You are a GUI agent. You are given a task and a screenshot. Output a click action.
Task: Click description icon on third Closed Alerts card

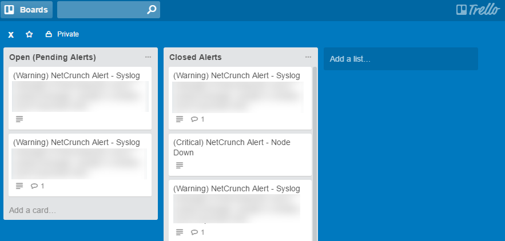[180, 232]
